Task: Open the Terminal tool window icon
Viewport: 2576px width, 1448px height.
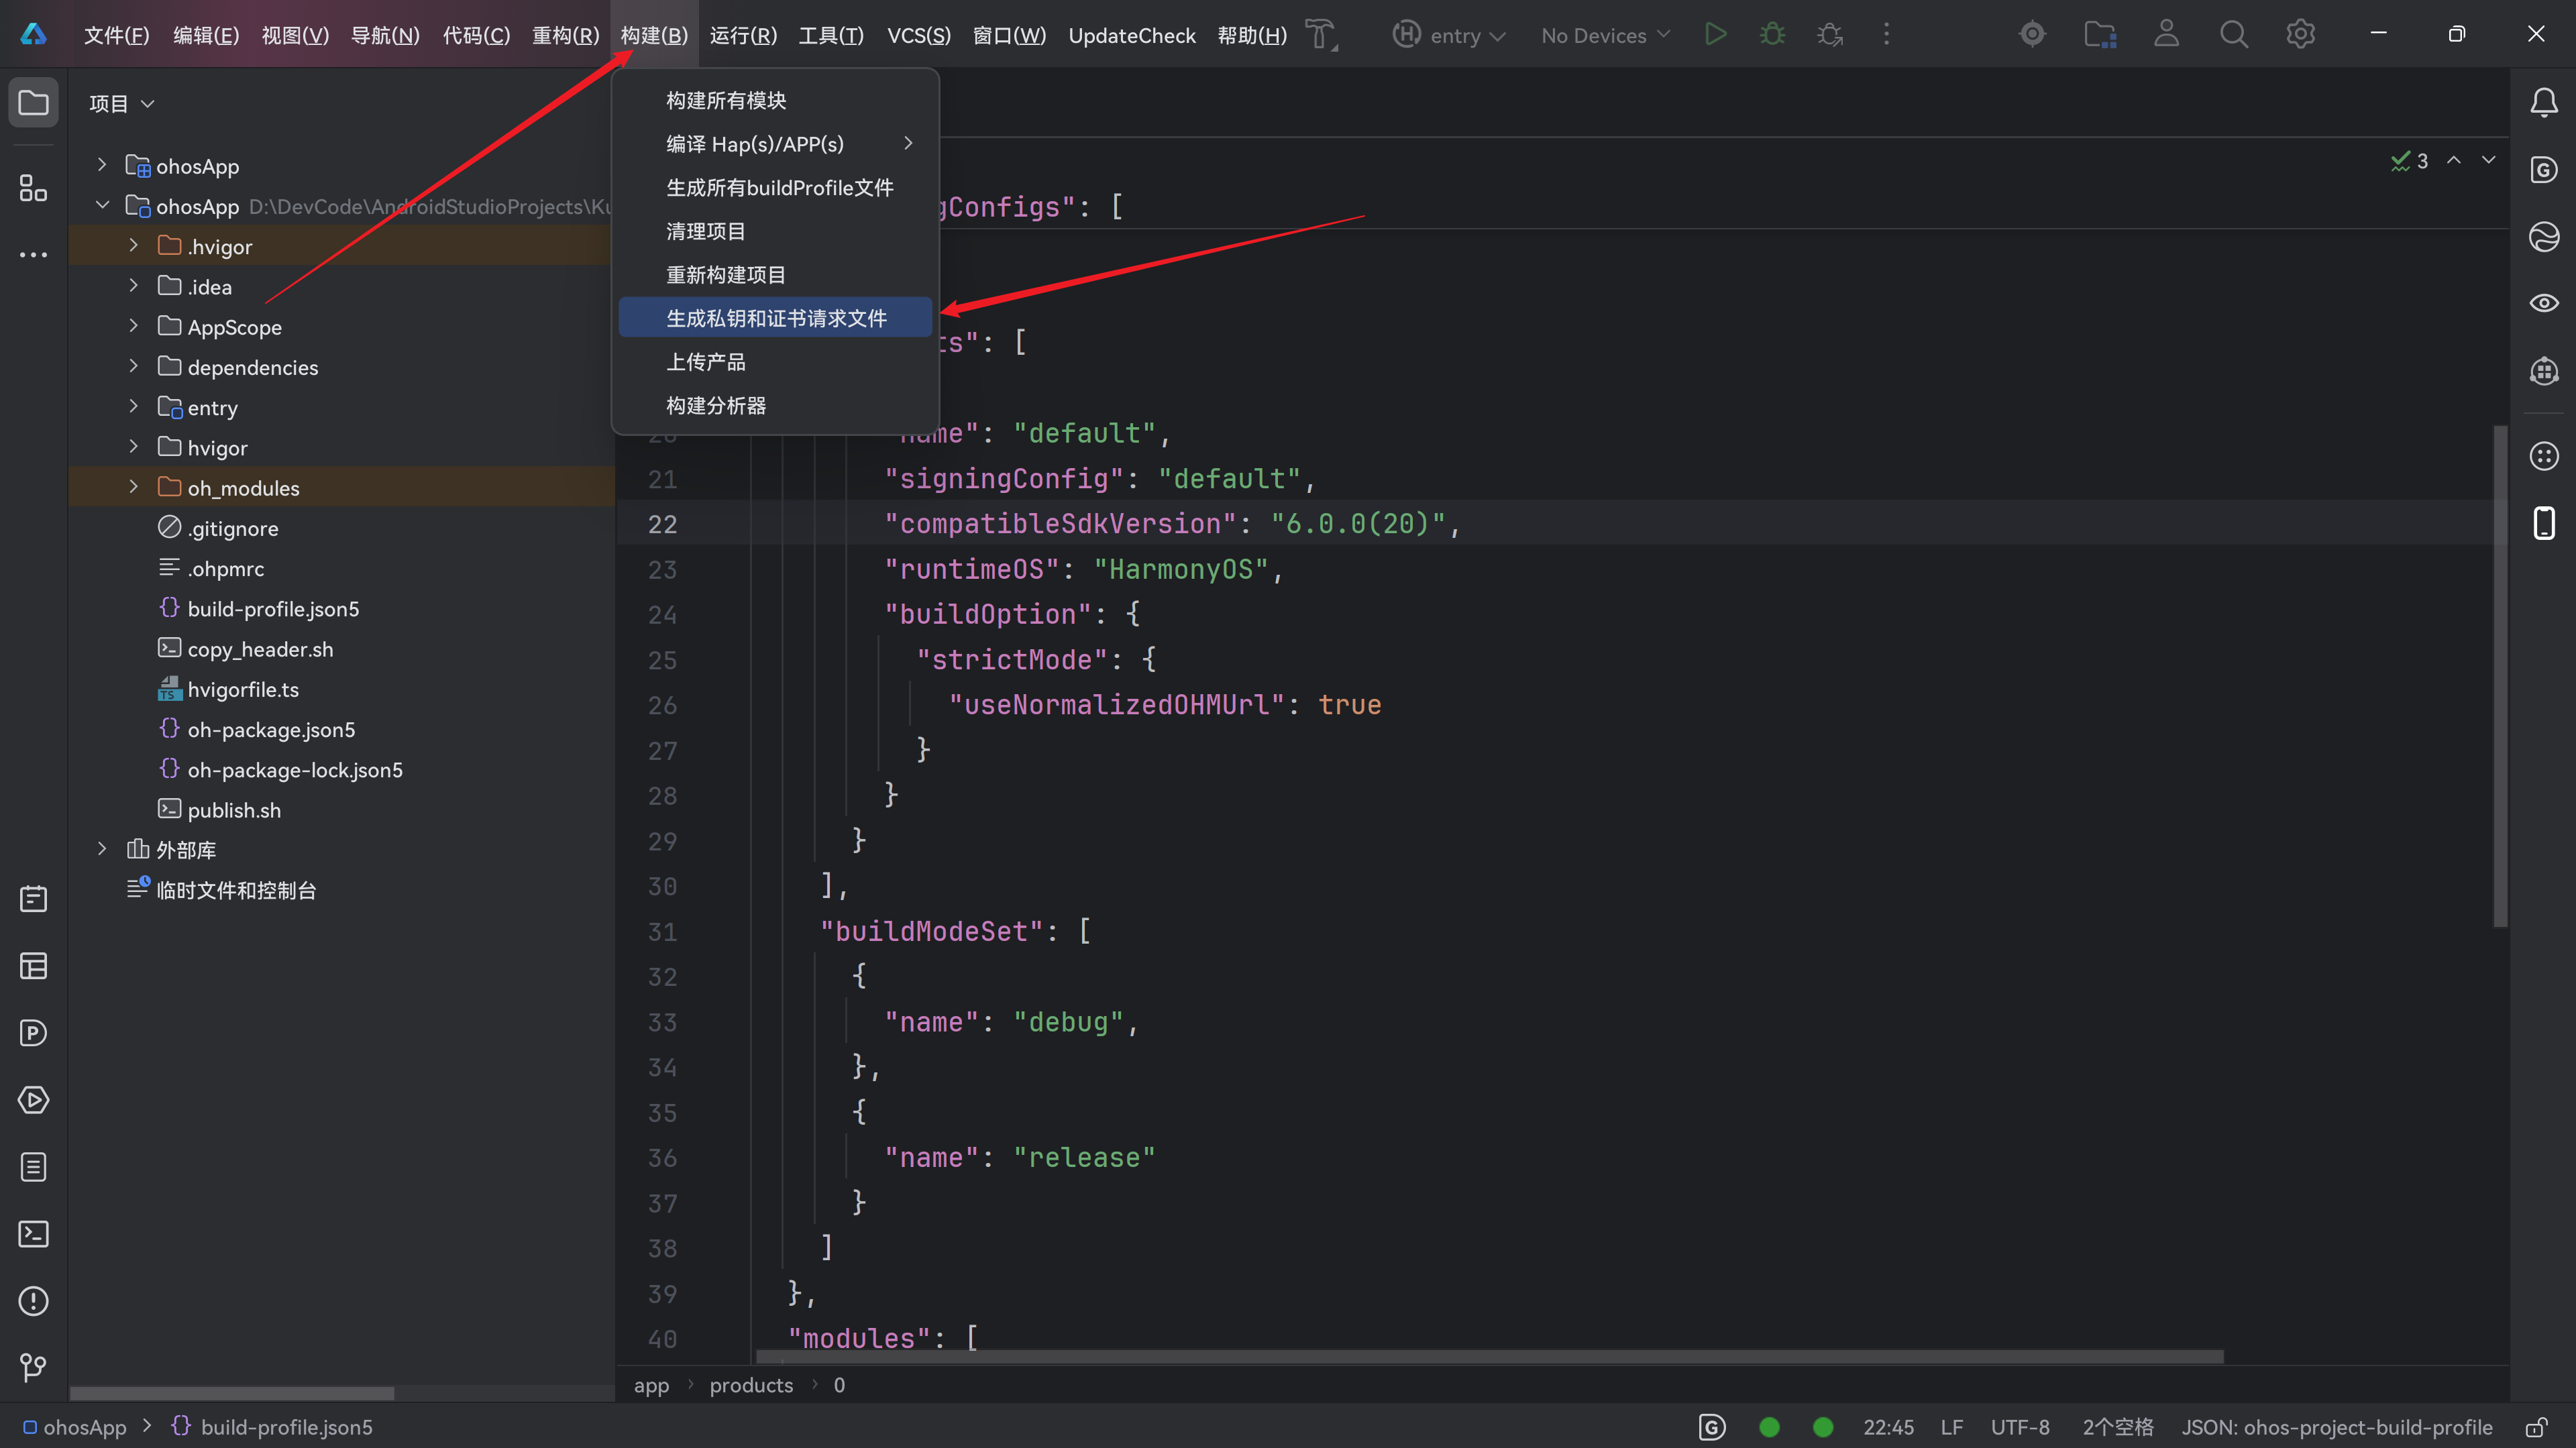Action: (33, 1234)
